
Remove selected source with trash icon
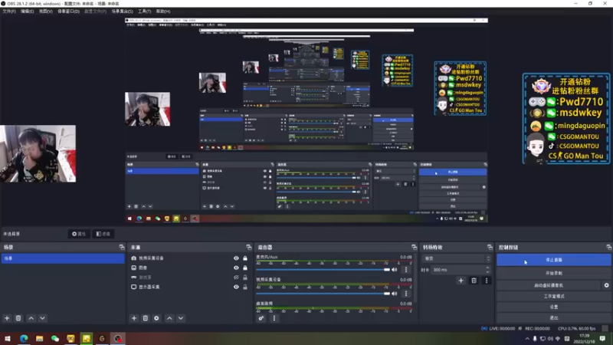146,318
